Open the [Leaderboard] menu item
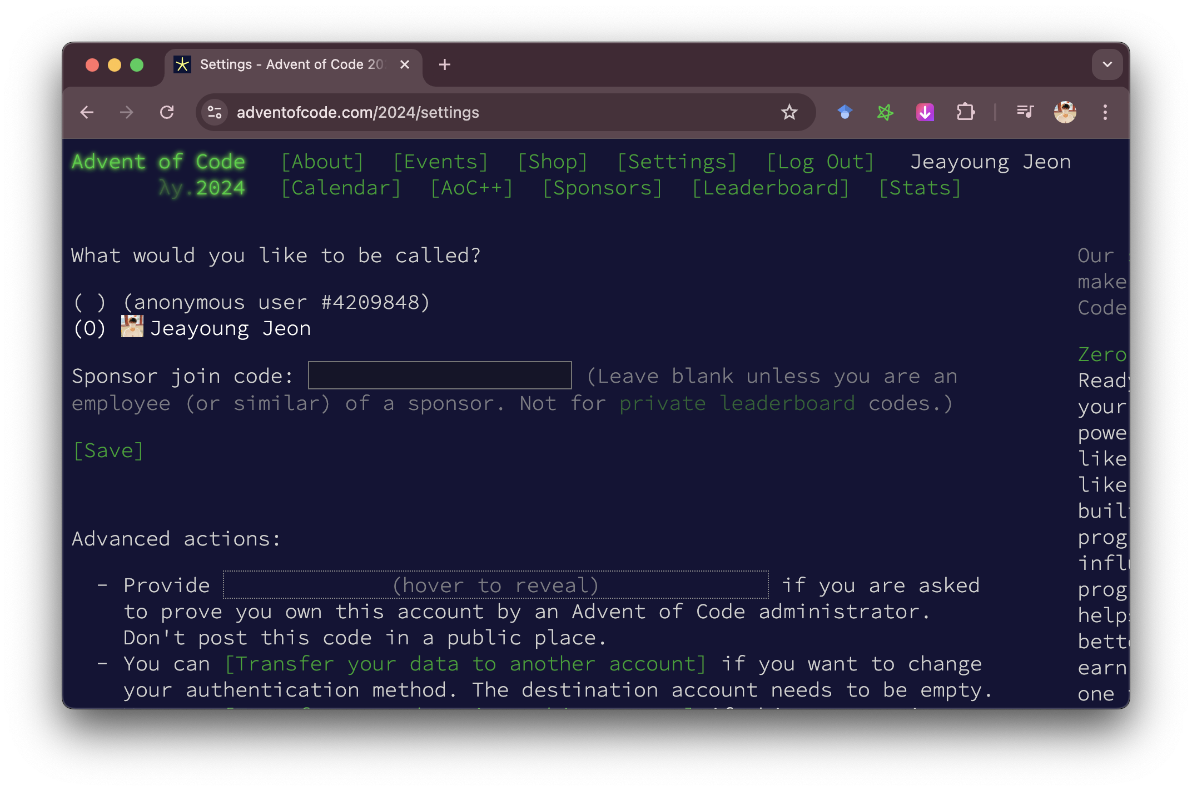This screenshot has height=791, width=1192. (x=770, y=188)
